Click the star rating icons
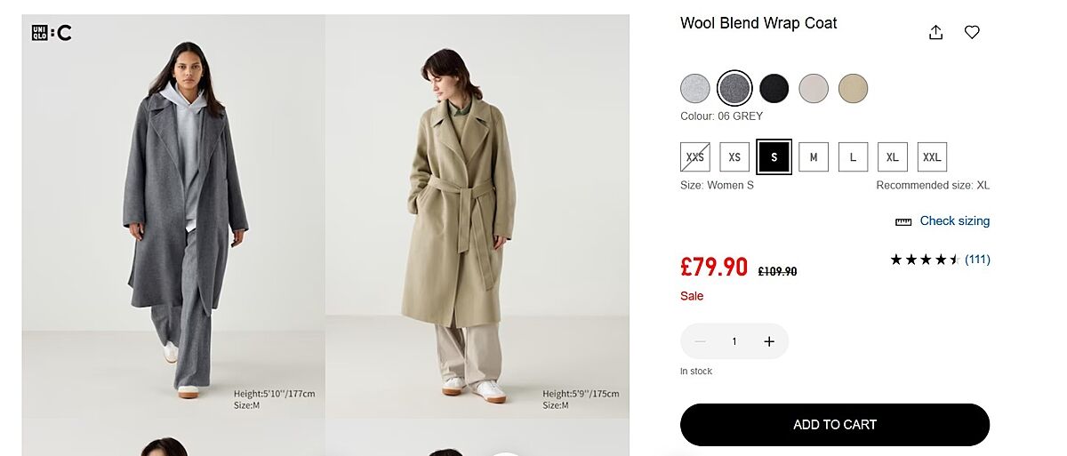This screenshot has height=456, width=1067. coord(925,260)
